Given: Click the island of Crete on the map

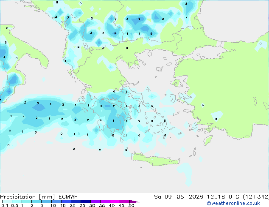Looking at the screenshot, I should point(155,160).
